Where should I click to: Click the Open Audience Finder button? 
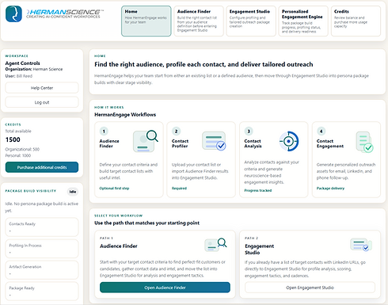(165, 288)
